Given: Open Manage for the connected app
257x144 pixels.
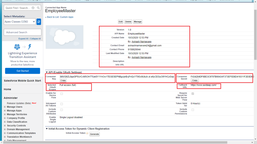Looking at the screenshot, I should coord(138,21).
